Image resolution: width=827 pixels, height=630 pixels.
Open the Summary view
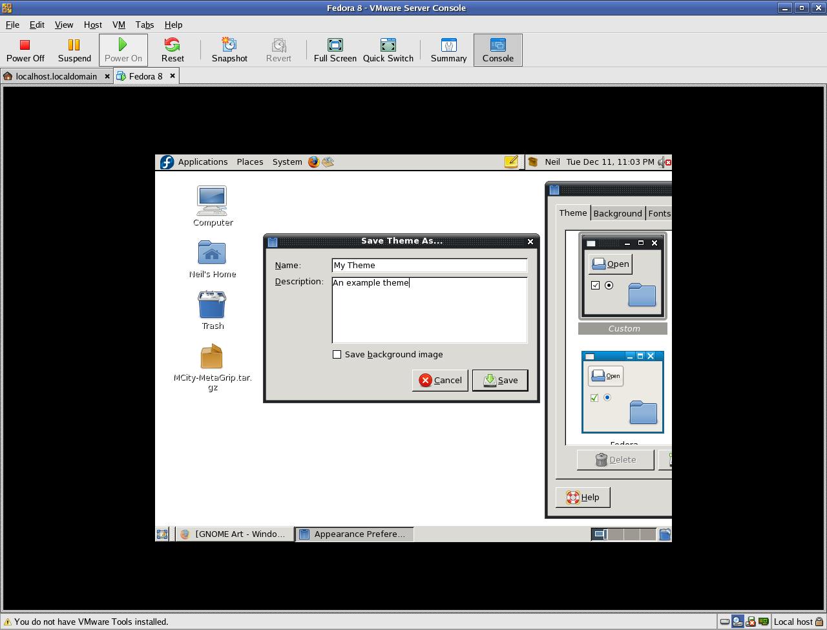pyautogui.click(x=448, y=50)
